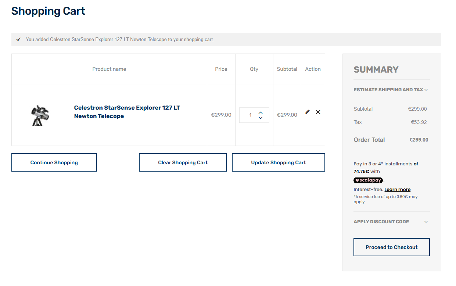Expand Apply Discount Code section
The height and width of the screenshot is (286, 456).
pos(391,222)
